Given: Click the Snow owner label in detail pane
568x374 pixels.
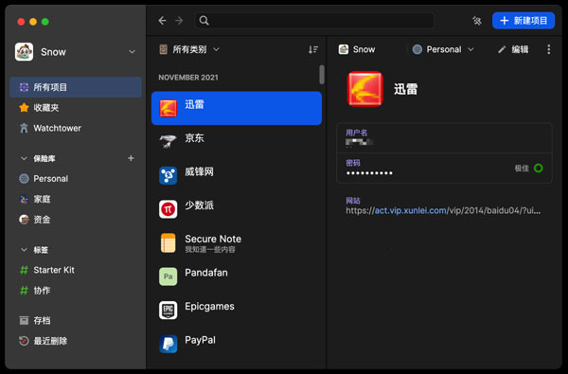Looking at the screenshot, I should pos(357,49).
